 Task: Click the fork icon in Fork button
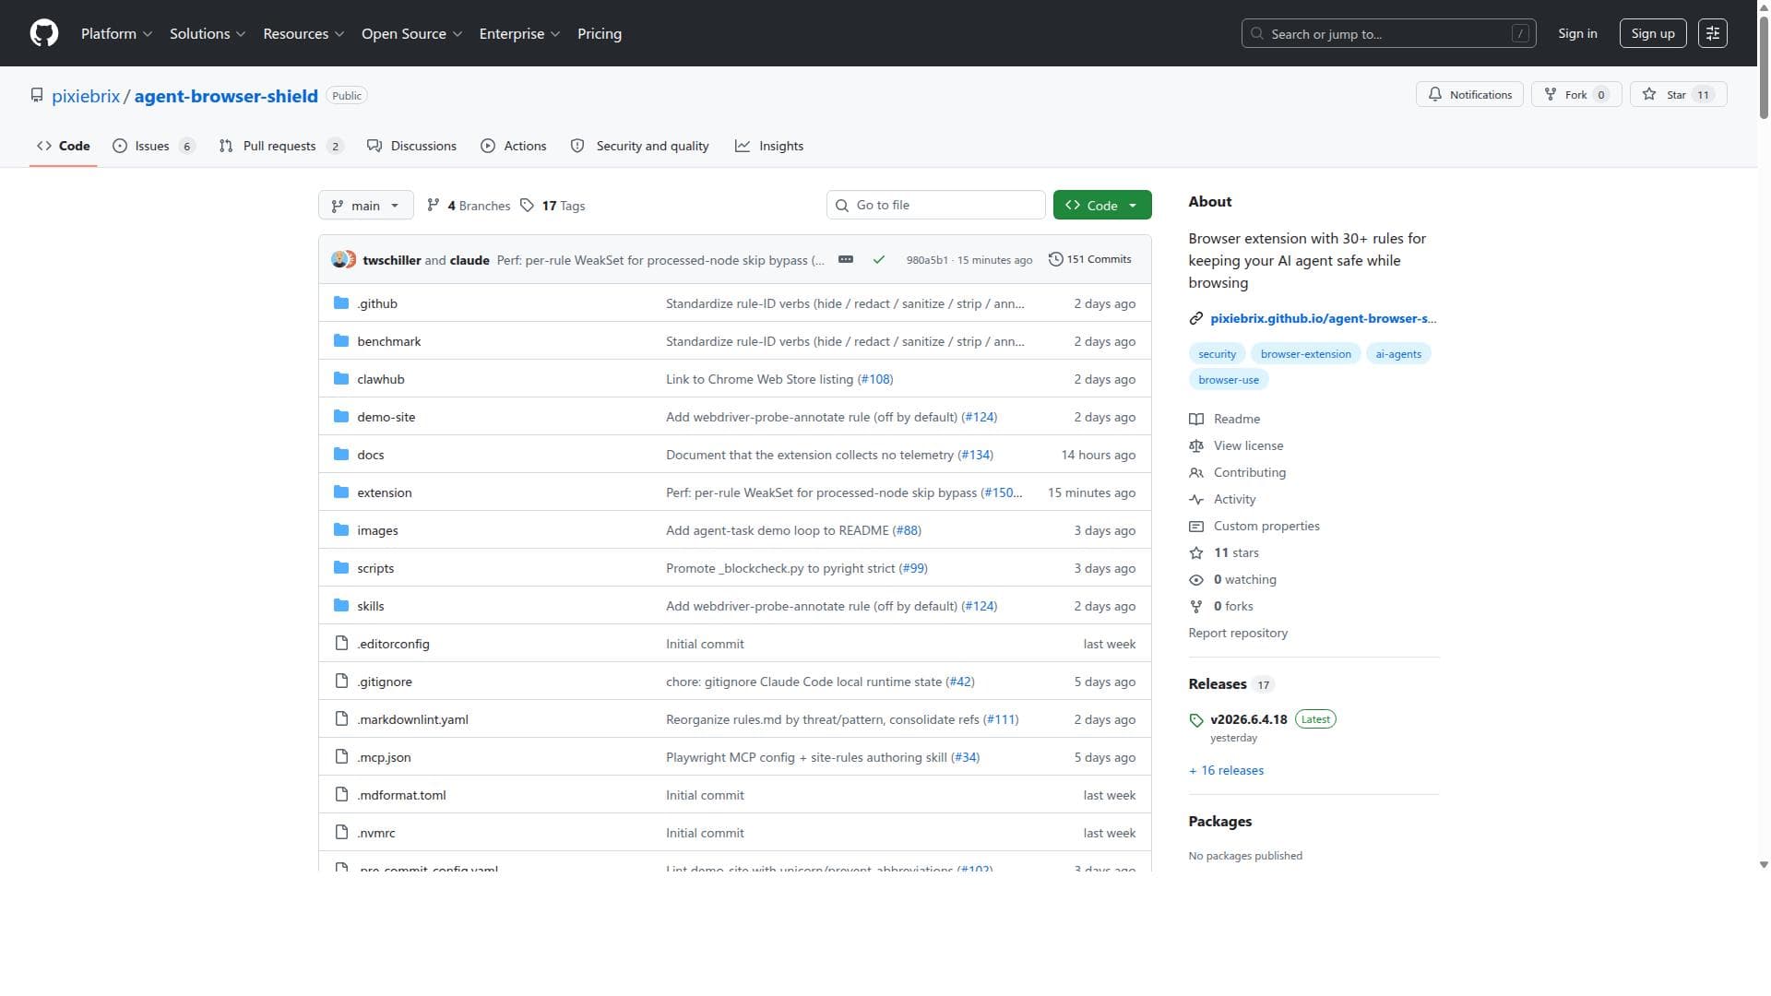pyautogui.click(x=1551, y=94)
